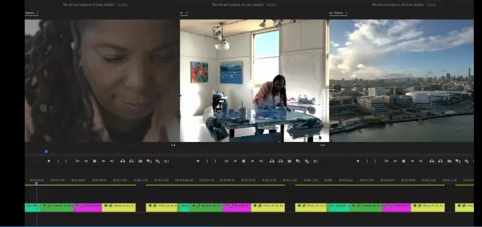Click the blue scrubber handle under the close-up preview
This screenshot has width=482, height=227.
[46, 151]
